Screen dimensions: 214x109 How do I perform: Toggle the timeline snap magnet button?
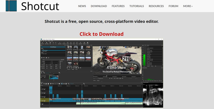62,84
